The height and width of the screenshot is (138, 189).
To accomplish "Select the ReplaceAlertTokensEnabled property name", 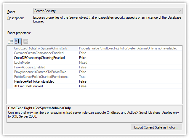I will [34, 81].
